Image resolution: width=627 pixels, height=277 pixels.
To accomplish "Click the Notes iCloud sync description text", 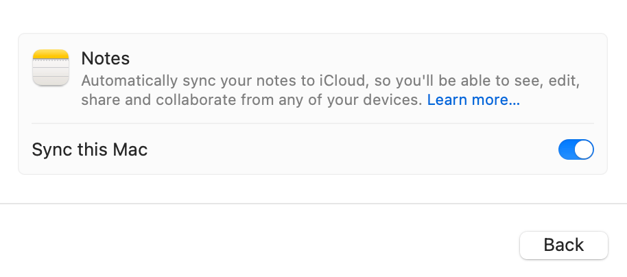I will pos(330,91).
